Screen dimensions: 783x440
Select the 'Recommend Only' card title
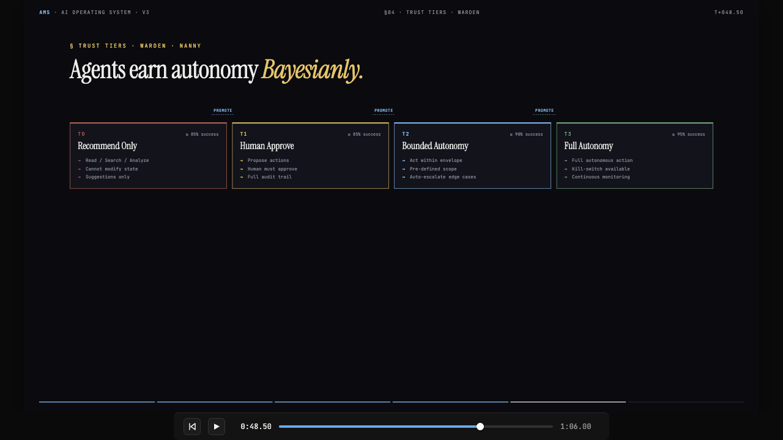107,146
